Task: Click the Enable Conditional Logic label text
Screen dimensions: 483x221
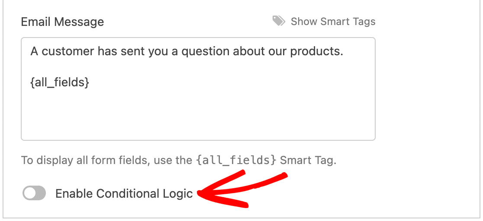Action: tap(124, 194)
